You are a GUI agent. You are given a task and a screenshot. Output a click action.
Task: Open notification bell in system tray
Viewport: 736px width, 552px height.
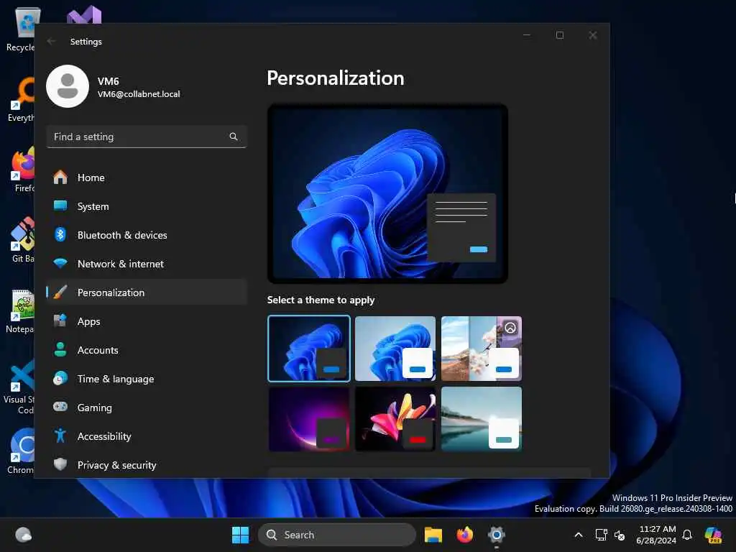point(687,535)
